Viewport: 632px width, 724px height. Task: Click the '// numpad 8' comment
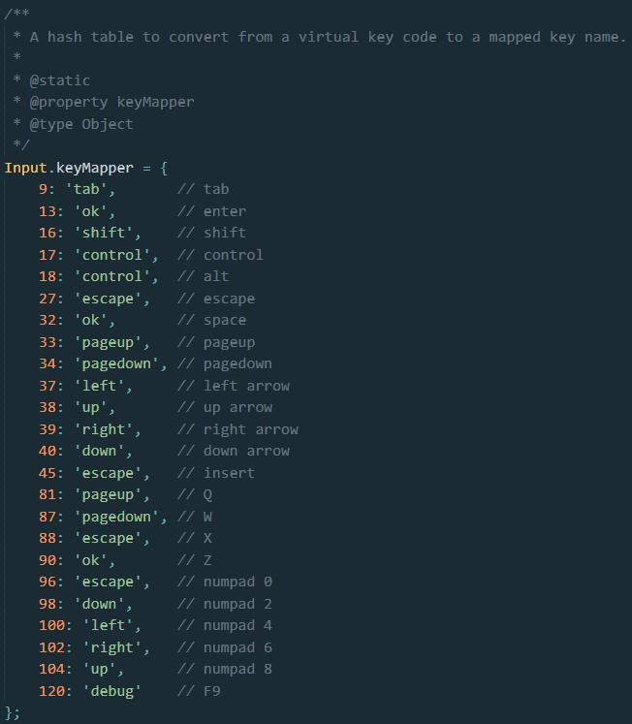pos(225,669)
